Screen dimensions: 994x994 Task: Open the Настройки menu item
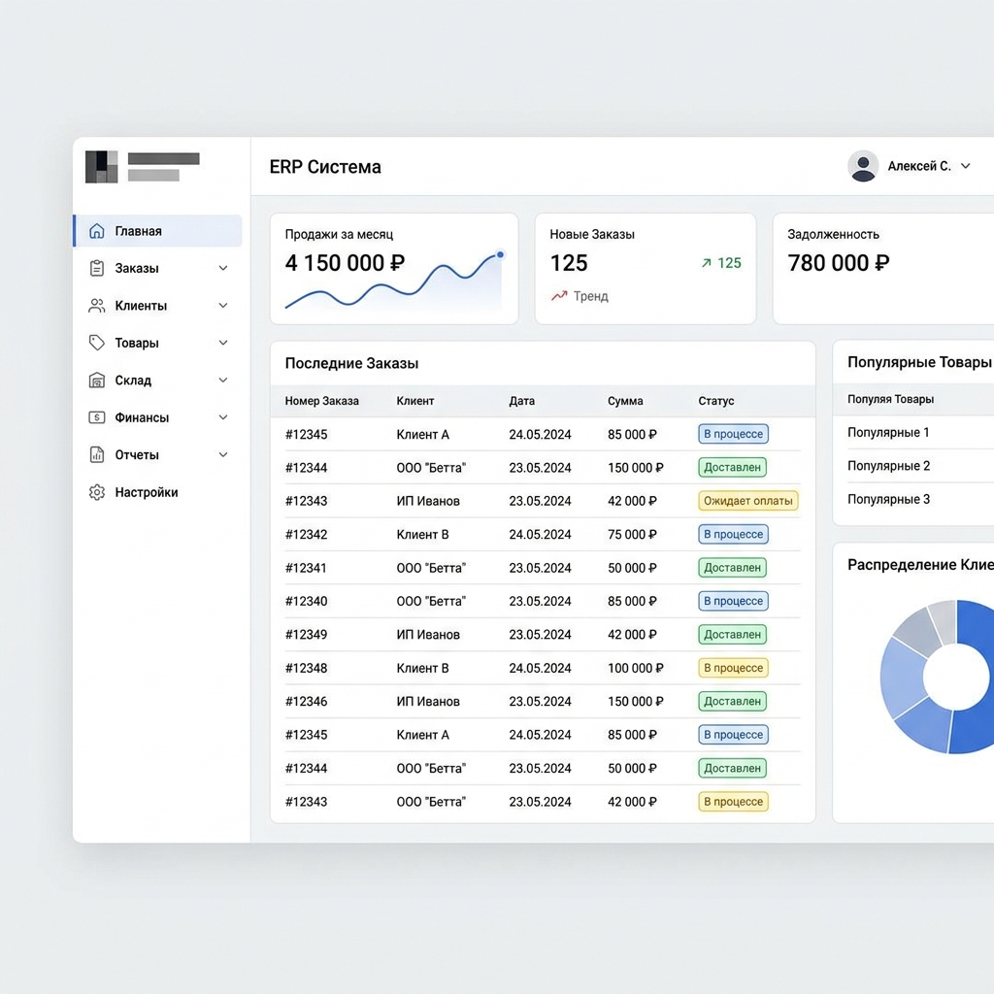158,492
